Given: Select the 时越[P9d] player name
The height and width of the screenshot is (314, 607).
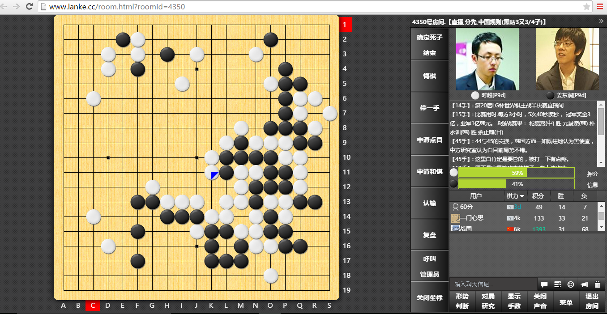Looking at the screenshot, I should [x=493, y=95].
